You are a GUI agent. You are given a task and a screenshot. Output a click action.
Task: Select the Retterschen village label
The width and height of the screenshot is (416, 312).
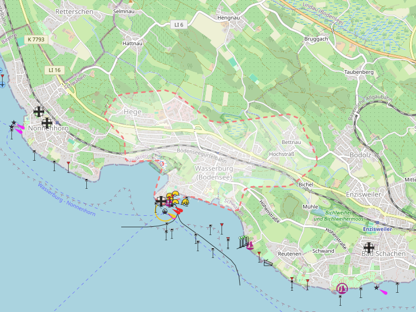(74, 11)
